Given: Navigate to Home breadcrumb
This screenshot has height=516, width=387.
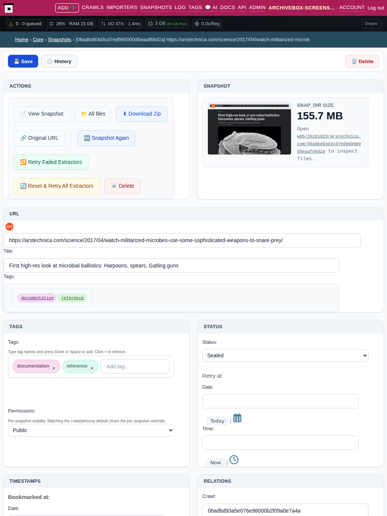Looking at the screenshot, I should pyautogui.click(x=22, y=40).
